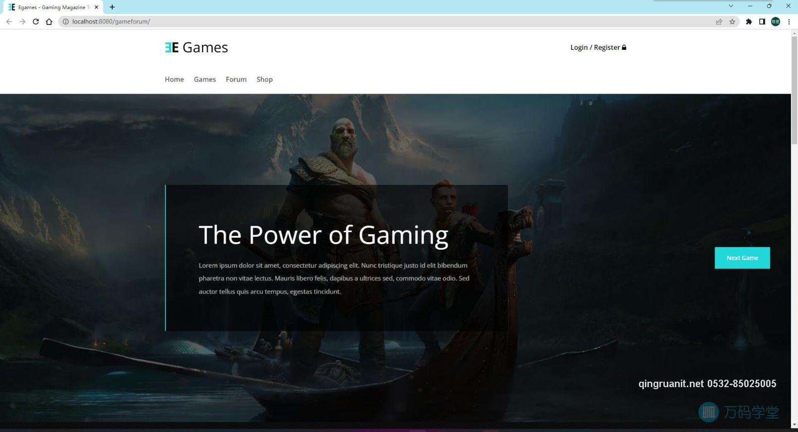Click the browser forward arrow
This screenshot has height=432, width=798.
click(22, 21)
